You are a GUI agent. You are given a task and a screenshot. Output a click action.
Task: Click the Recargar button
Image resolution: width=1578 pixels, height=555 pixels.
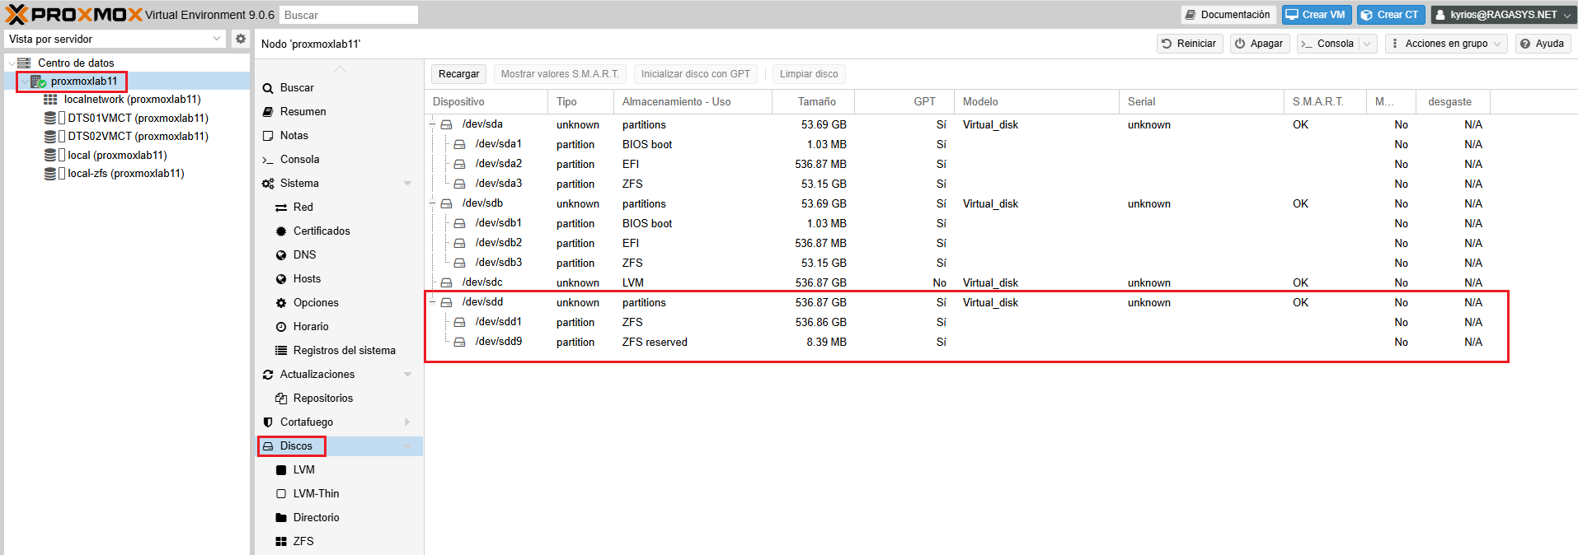click(458, 74)
